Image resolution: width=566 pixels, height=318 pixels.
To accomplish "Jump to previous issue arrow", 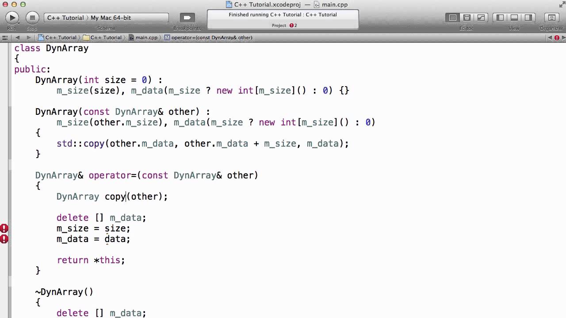I will click(550, 38).
